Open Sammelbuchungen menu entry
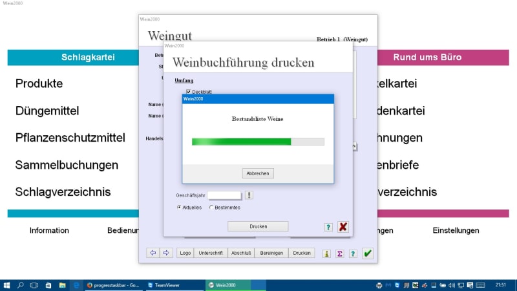517x291 pixels. [67, 165]
